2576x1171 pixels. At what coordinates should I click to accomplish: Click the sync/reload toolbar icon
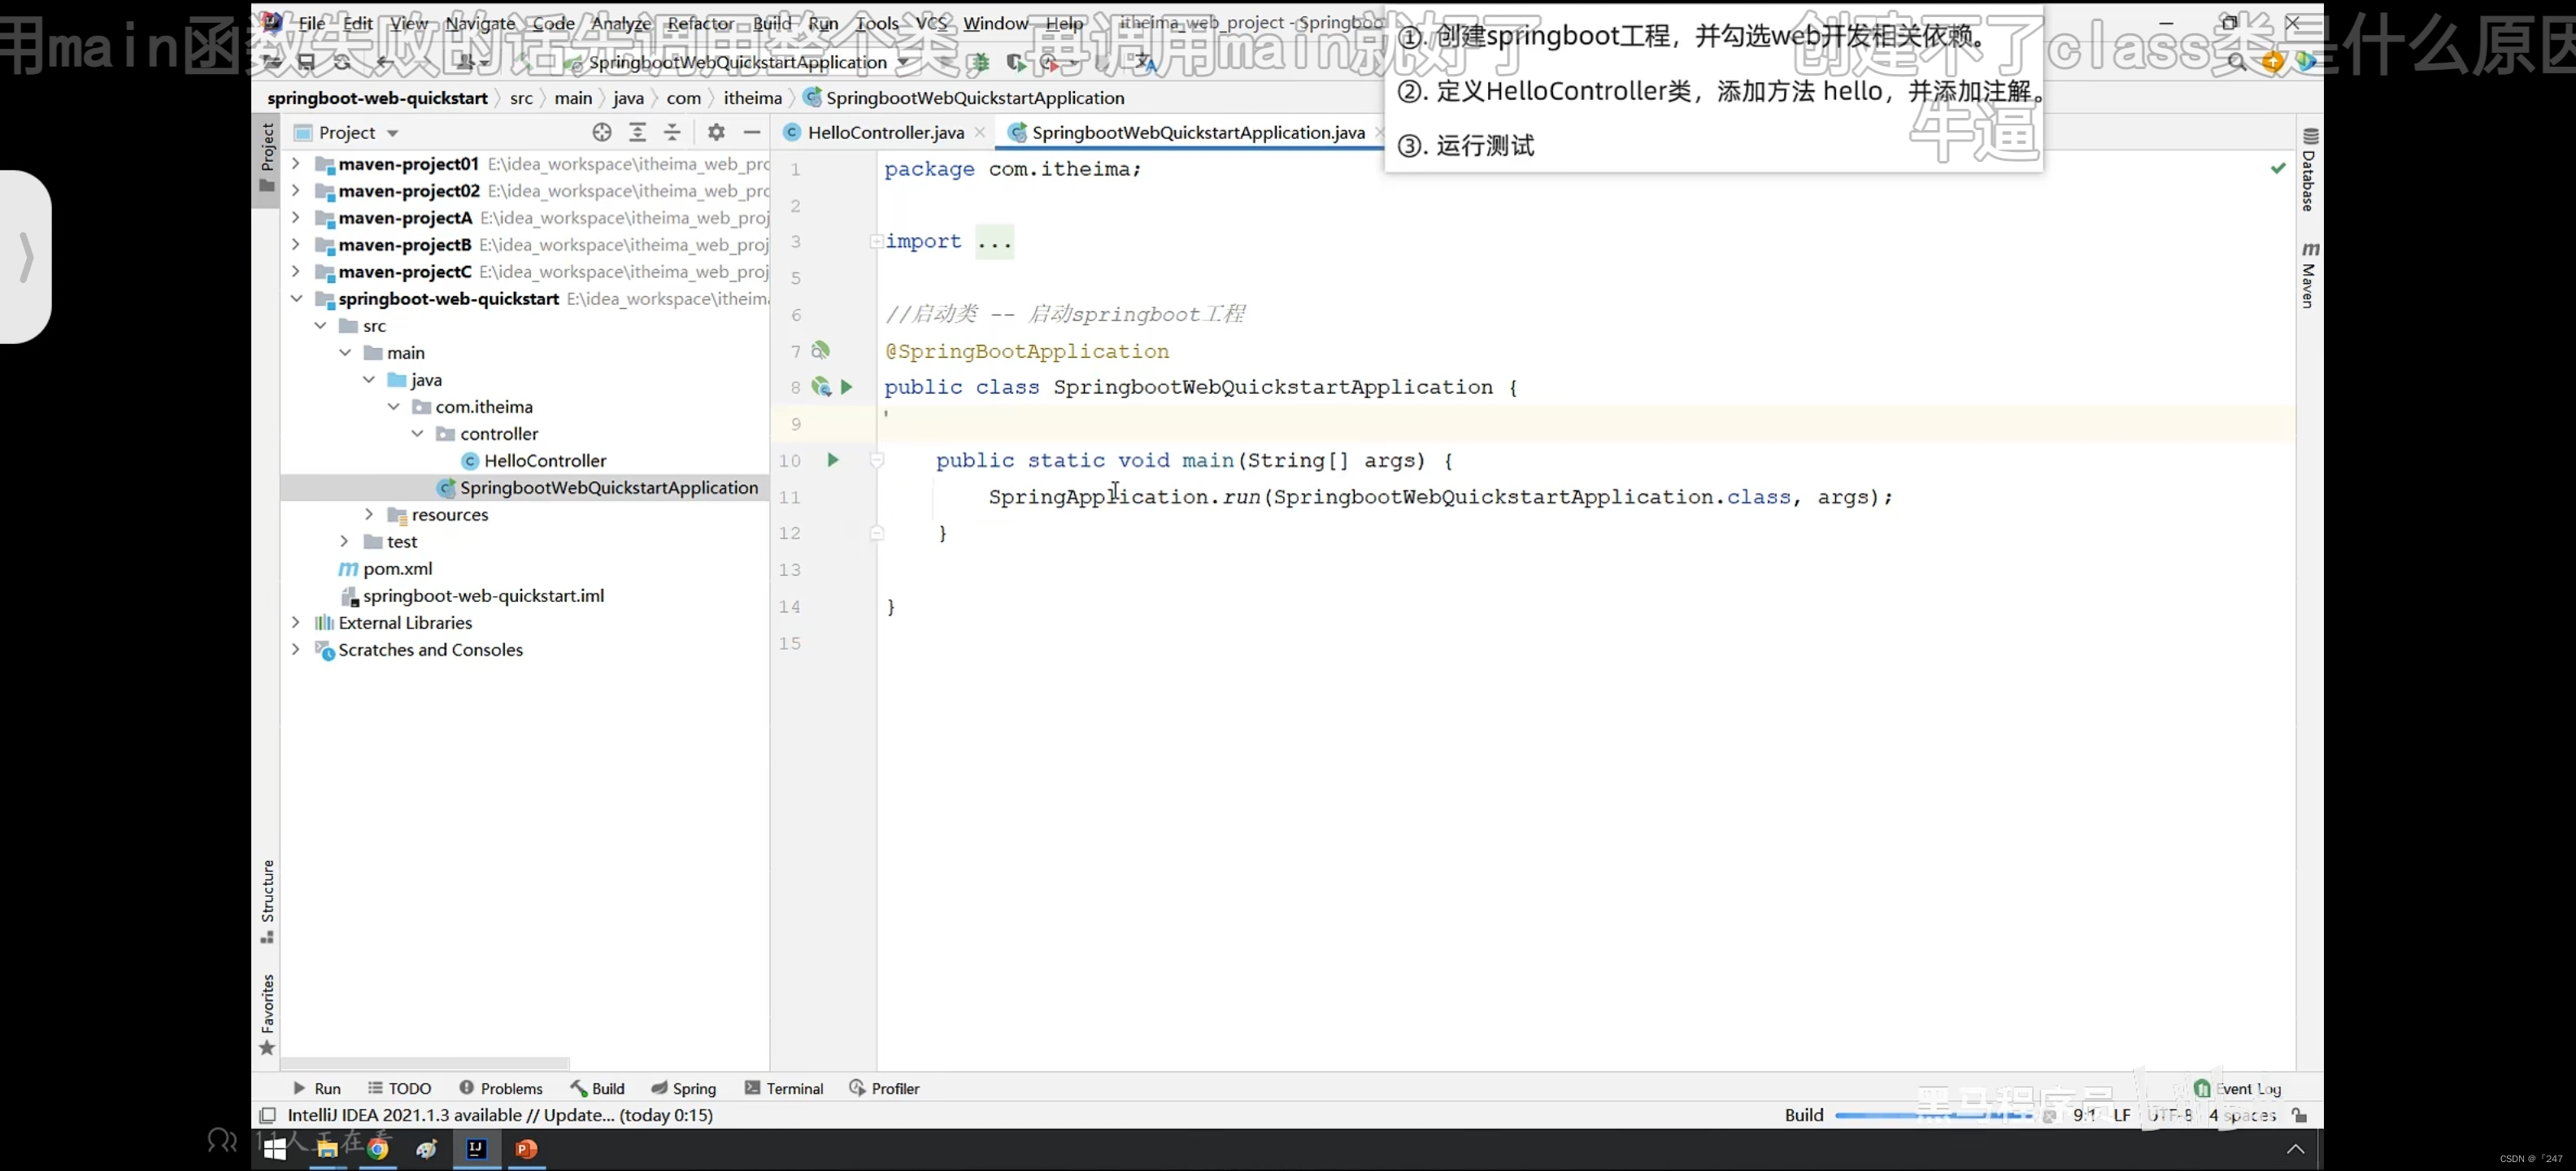click(342, 62)
